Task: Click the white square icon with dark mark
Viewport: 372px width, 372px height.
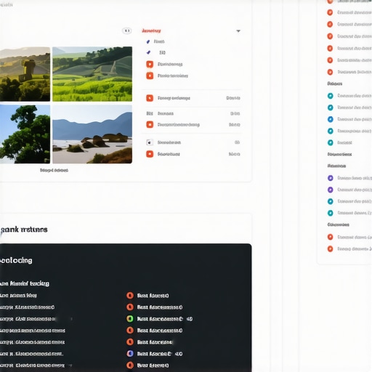Action: [x=150, y=142]
